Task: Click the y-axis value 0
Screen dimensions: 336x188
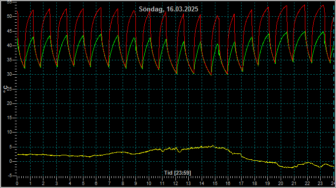Action: pos(10,161)
